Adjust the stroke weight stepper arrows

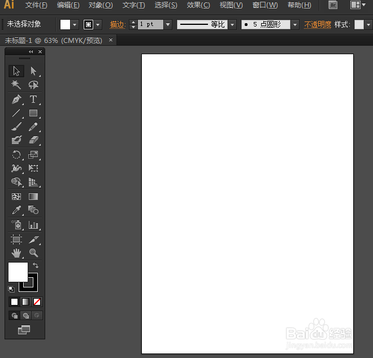[133, 24]
